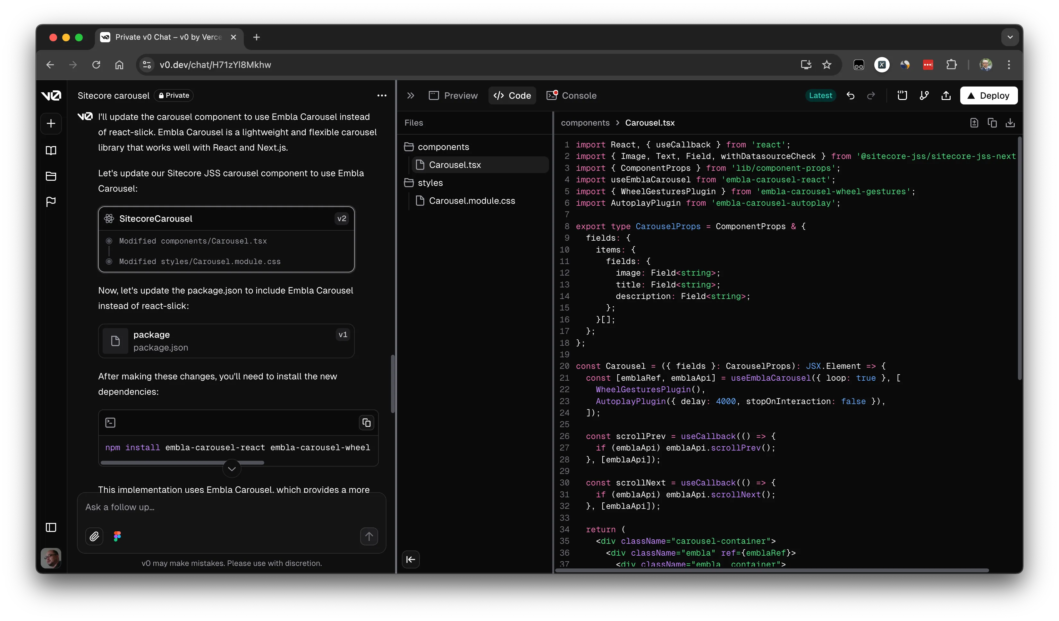Click the chat panel's vertical scrollbar
This screenshot has height=621, width=1059.
[393, 384]
